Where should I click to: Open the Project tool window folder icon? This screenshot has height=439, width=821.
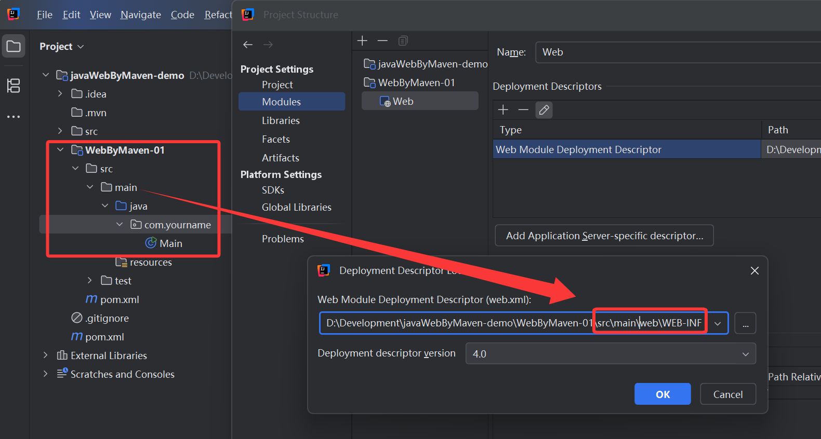[14, 46]
